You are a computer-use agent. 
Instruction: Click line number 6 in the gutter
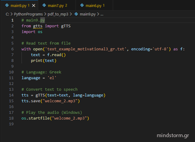tap(12, 49)
